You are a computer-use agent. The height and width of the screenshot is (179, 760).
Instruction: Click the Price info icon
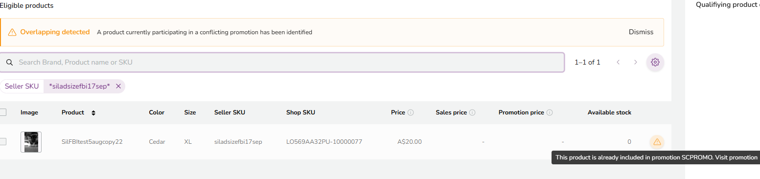[x=411, y=112]
